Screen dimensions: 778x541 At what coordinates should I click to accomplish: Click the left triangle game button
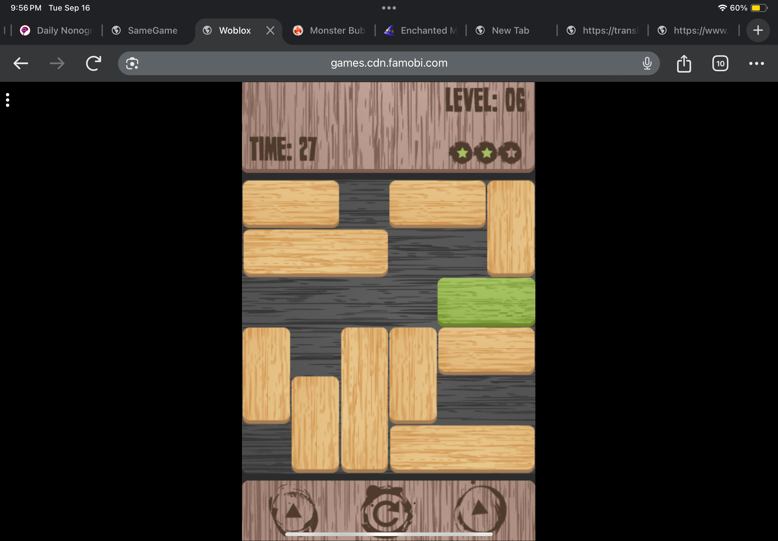pos(293,512)
